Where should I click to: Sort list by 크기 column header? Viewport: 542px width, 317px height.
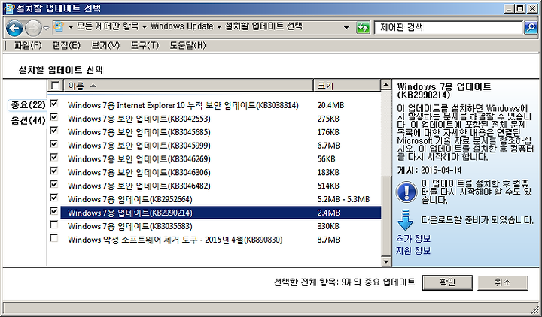tap(347, 86)
